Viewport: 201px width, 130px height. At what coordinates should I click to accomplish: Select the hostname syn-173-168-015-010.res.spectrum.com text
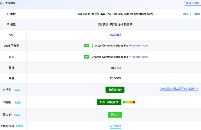[x=126, y=14]
